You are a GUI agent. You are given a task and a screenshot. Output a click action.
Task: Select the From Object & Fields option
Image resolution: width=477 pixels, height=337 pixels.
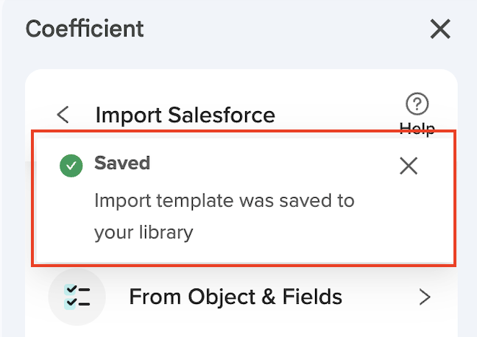pyautogui.click(x=236, y=297)
